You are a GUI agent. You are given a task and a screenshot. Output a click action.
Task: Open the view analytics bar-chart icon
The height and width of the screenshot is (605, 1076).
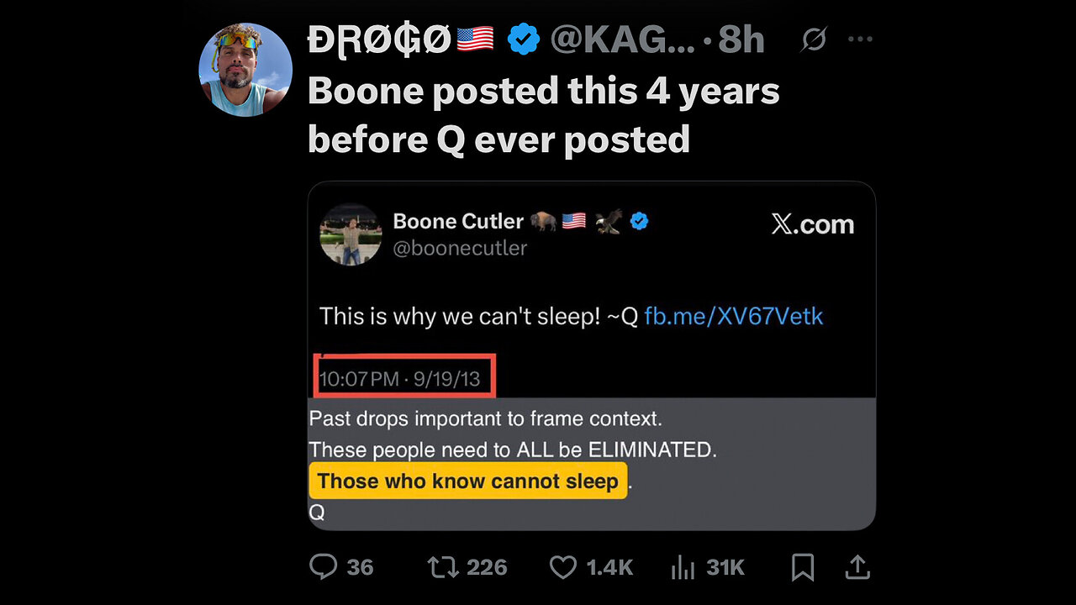click(683, 568)
